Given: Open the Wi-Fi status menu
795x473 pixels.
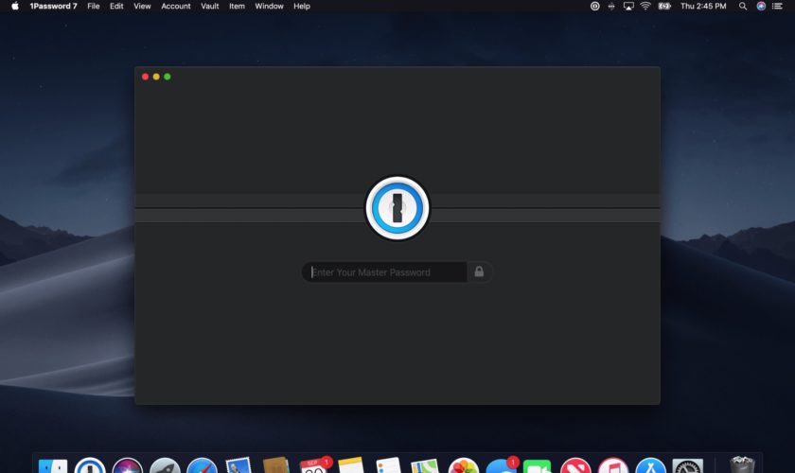Looking at the screenshot, I should [x=645, y=6].
